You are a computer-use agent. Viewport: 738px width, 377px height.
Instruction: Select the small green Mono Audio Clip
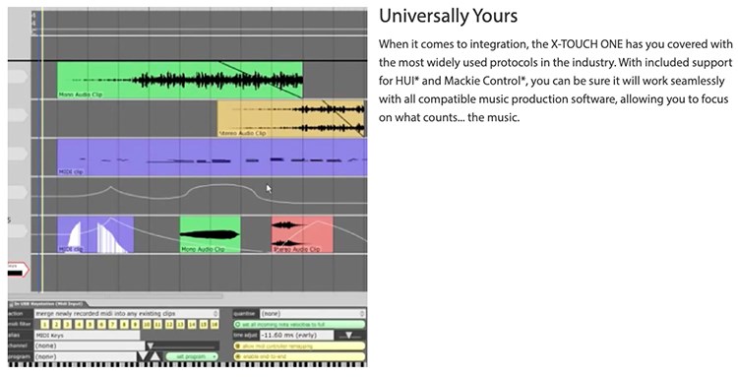(x=210, y=234)
